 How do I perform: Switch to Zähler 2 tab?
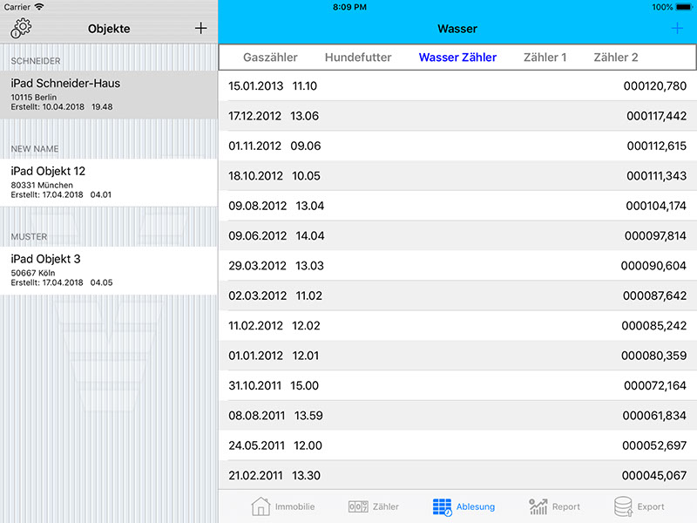(615, 58)
